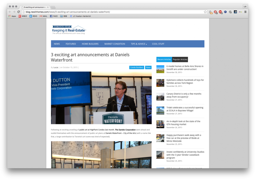Image resolution: width=255 pixels, height=179 pixels.
Task: Go to MARKET CONDITION section
Action: pos(115,44)
